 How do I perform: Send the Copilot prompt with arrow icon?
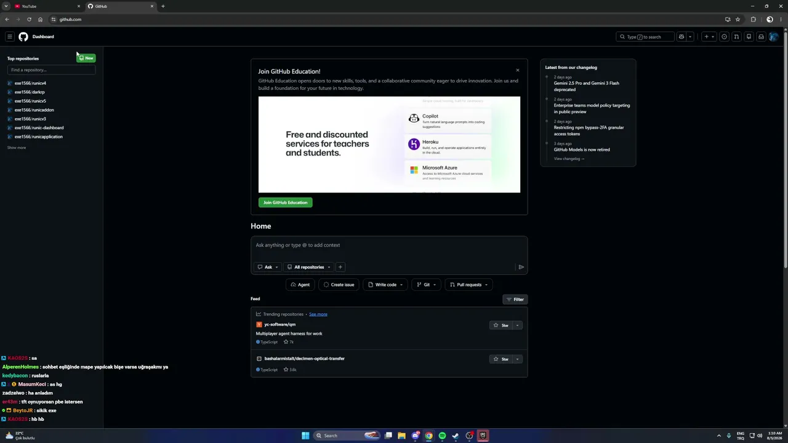pos(521,267)
